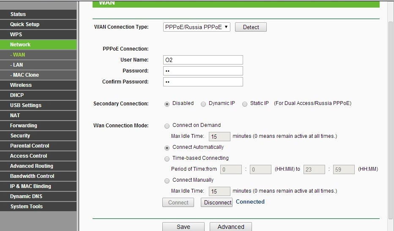The image size is (394, 231).
Task: Open System Tools menu item
Action: pyautogui.click(x=38, y=207)
